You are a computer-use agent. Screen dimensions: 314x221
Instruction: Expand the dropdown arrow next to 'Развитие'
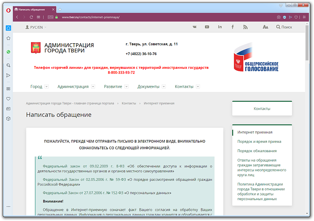[126, 87]
